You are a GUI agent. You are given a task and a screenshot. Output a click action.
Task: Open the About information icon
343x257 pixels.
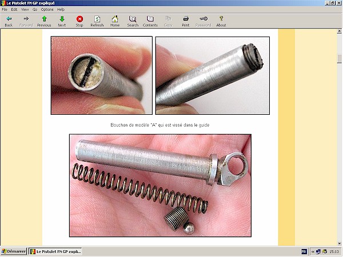click(x=221, y=21)
